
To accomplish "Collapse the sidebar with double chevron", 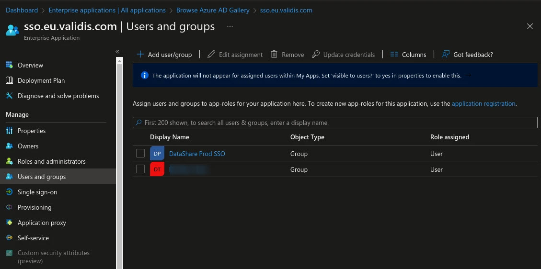I will (117, 52).
